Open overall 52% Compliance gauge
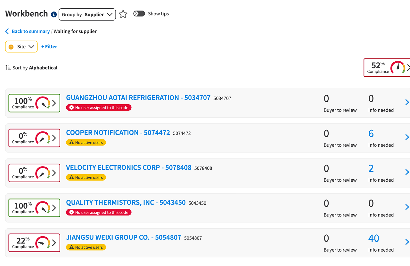Image resolution: width=410 pixels, height=266 pixels. click(387, 67)
